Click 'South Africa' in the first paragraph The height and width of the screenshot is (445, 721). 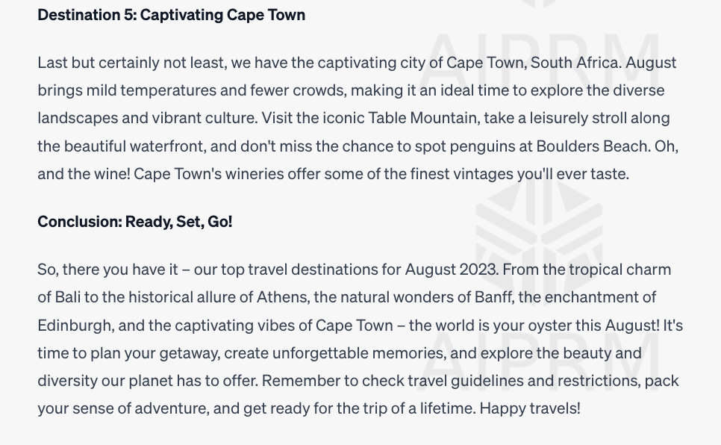pos(574,62)
